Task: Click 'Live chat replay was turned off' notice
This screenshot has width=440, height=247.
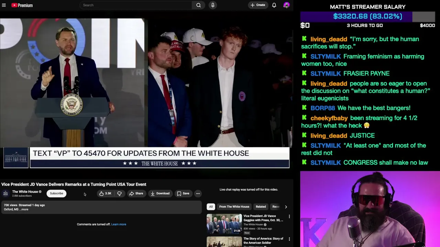Action: point(249,189)
